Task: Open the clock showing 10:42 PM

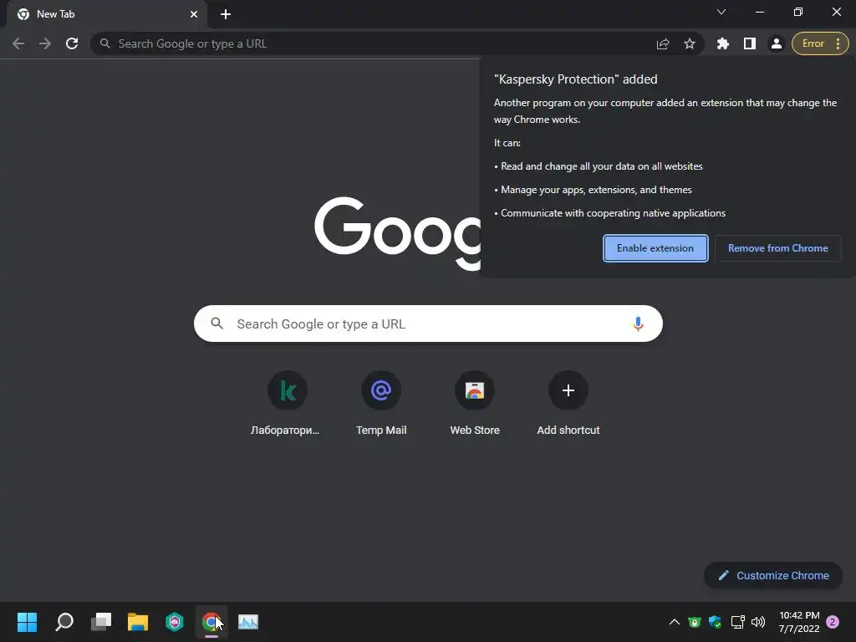Action: (799, 622)
